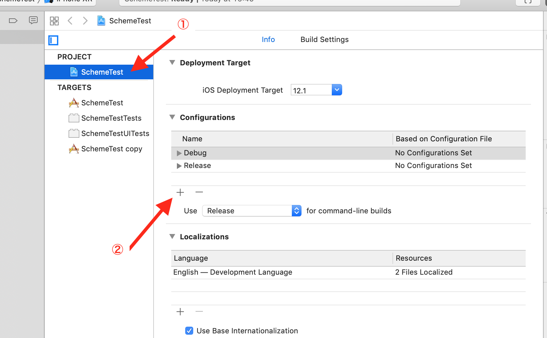Open the iOS Deployment Target dropdown
The image size is (547, 338).
coord(337,90)
